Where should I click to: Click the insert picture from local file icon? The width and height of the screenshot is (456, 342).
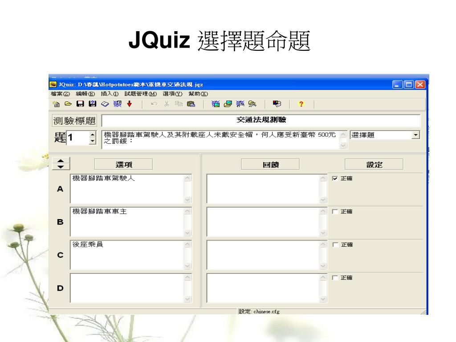tap(228, 104)
